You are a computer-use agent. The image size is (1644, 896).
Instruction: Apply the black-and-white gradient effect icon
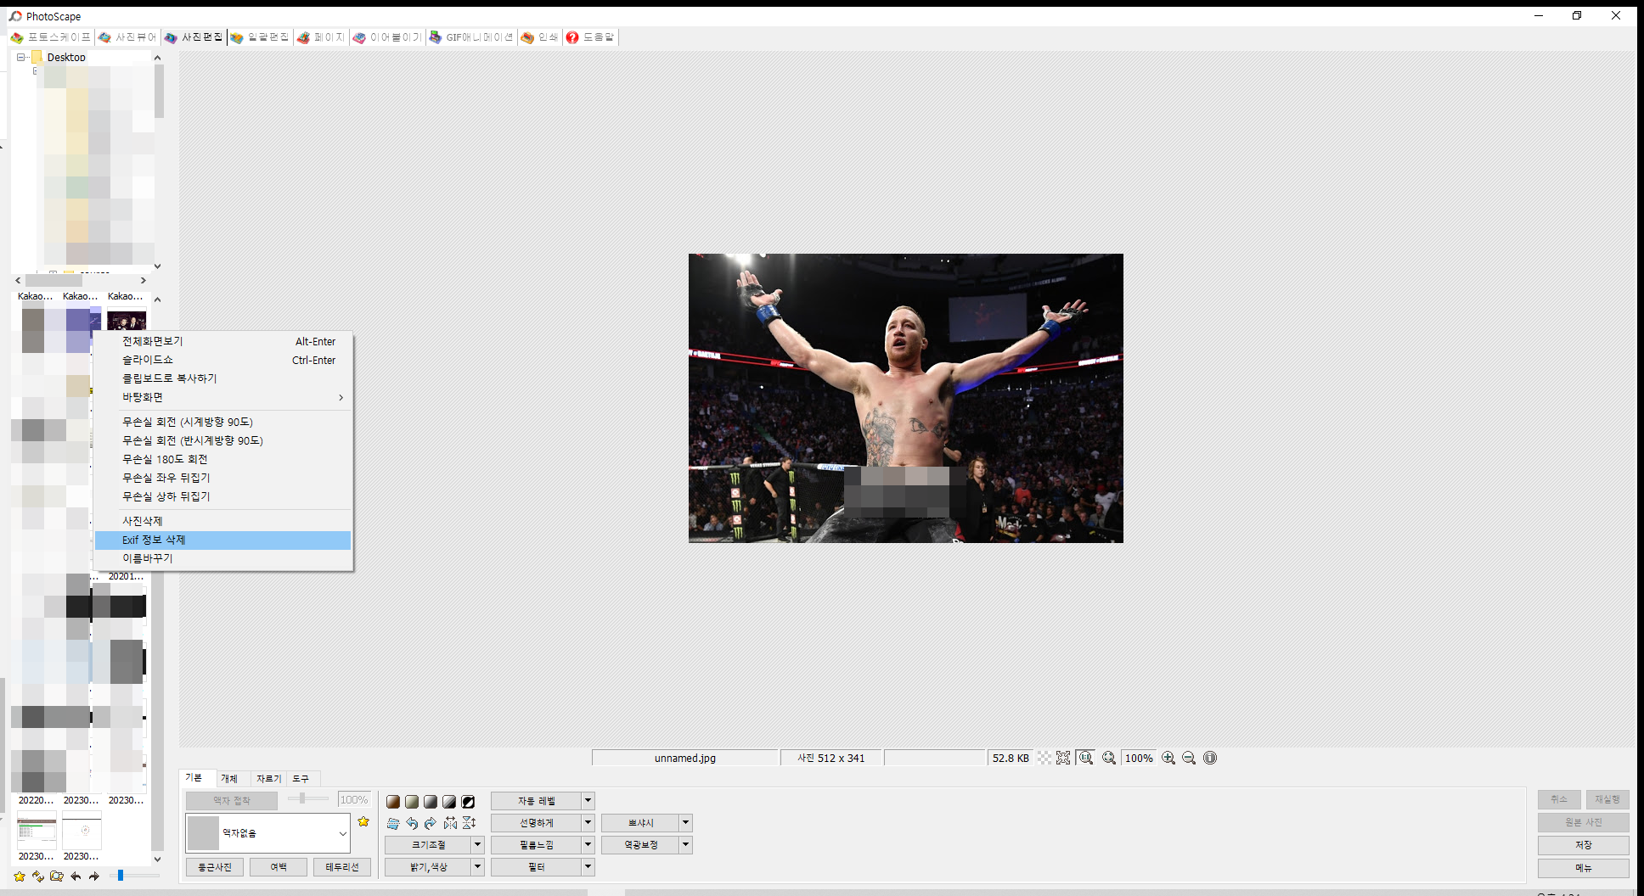click(x=449, y=802)
